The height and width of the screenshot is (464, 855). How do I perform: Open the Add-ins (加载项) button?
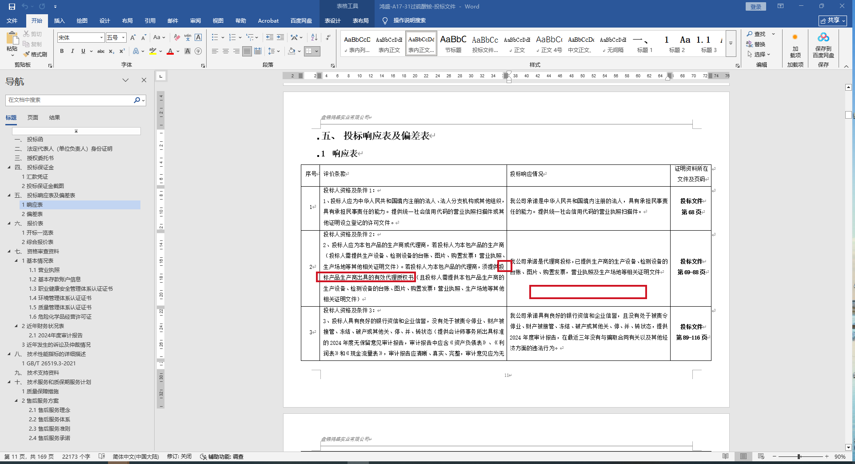(795, 45)
